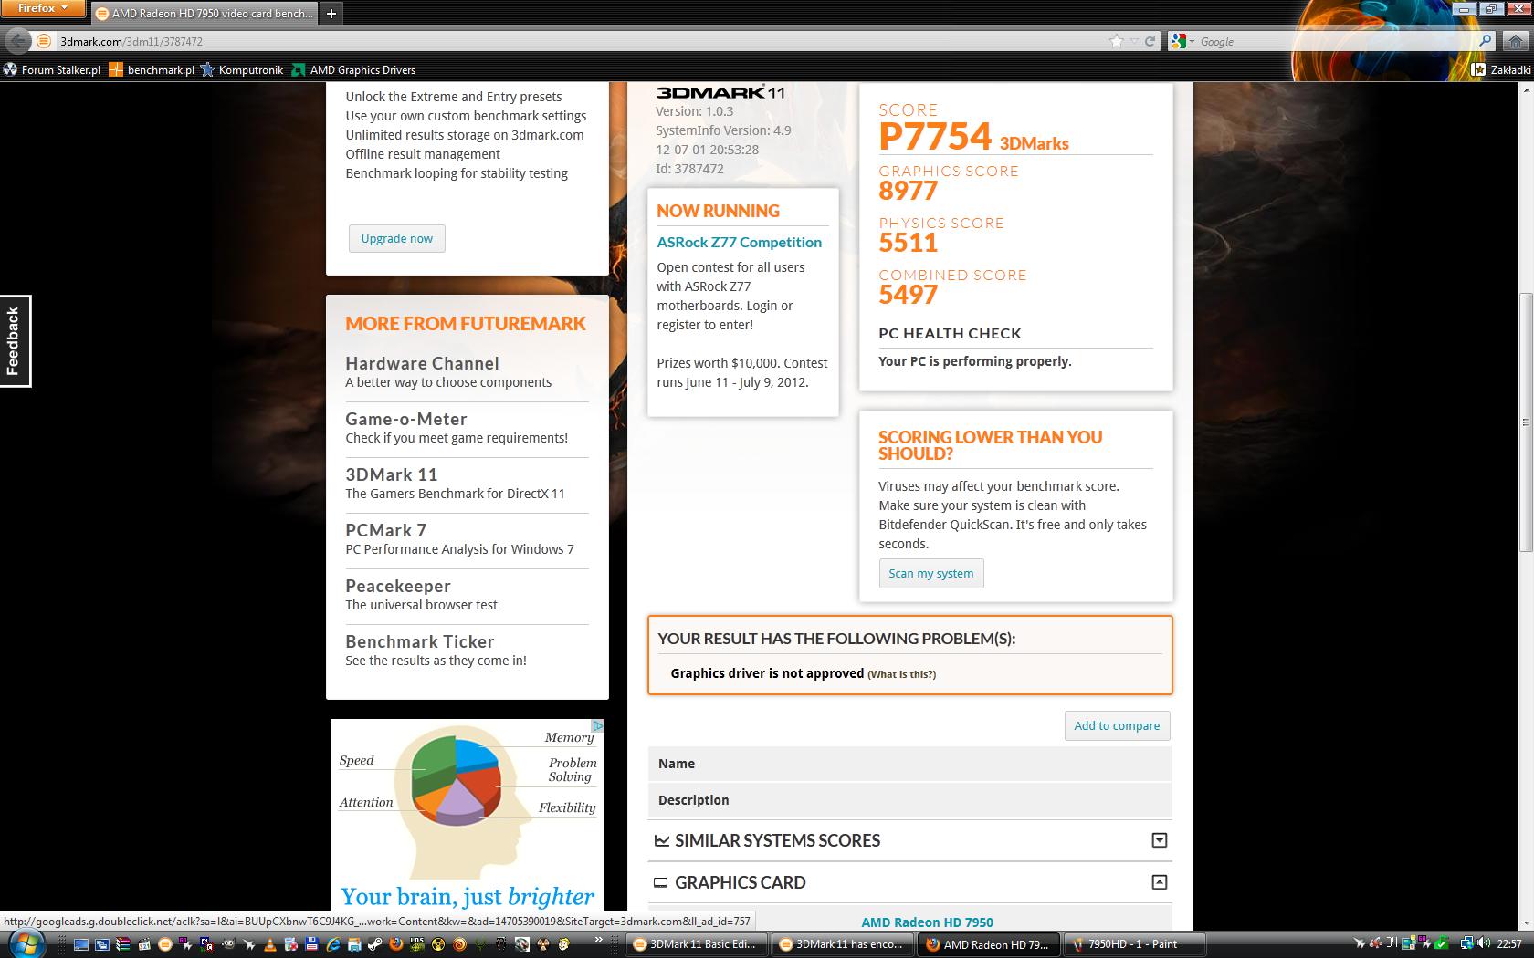Screen dimensions: 1534x958
Task: Open the Vault Boy Fallout icon in quick launch
Action: 563,944
